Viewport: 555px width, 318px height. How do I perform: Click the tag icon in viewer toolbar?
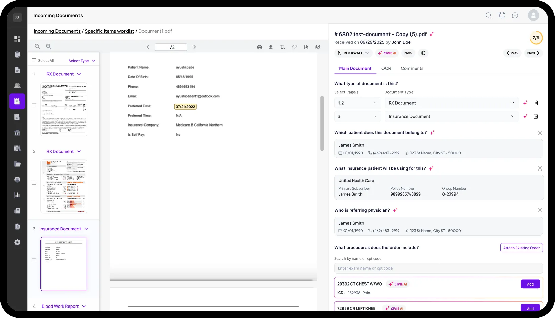click(294, 47)
